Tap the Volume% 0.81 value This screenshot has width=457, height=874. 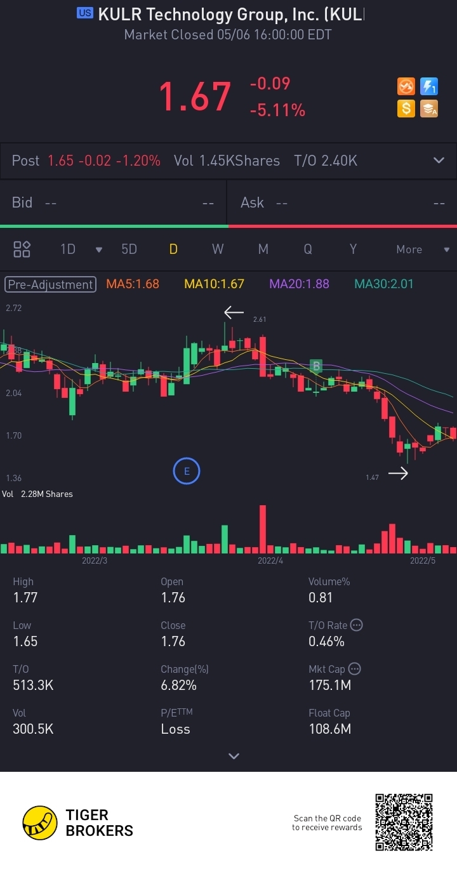(x=321, y=597)
